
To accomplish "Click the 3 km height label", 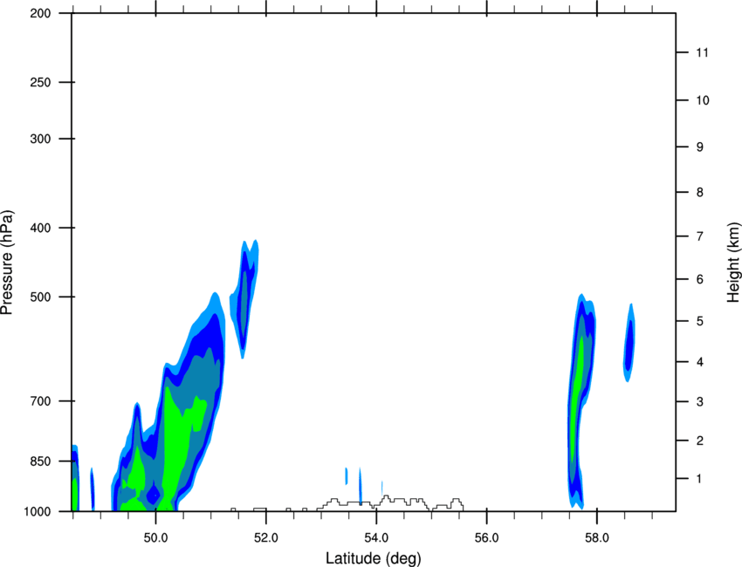I will [700, 402].
